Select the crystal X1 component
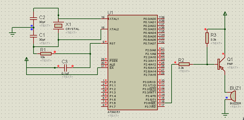 click(x=58, y=26)
